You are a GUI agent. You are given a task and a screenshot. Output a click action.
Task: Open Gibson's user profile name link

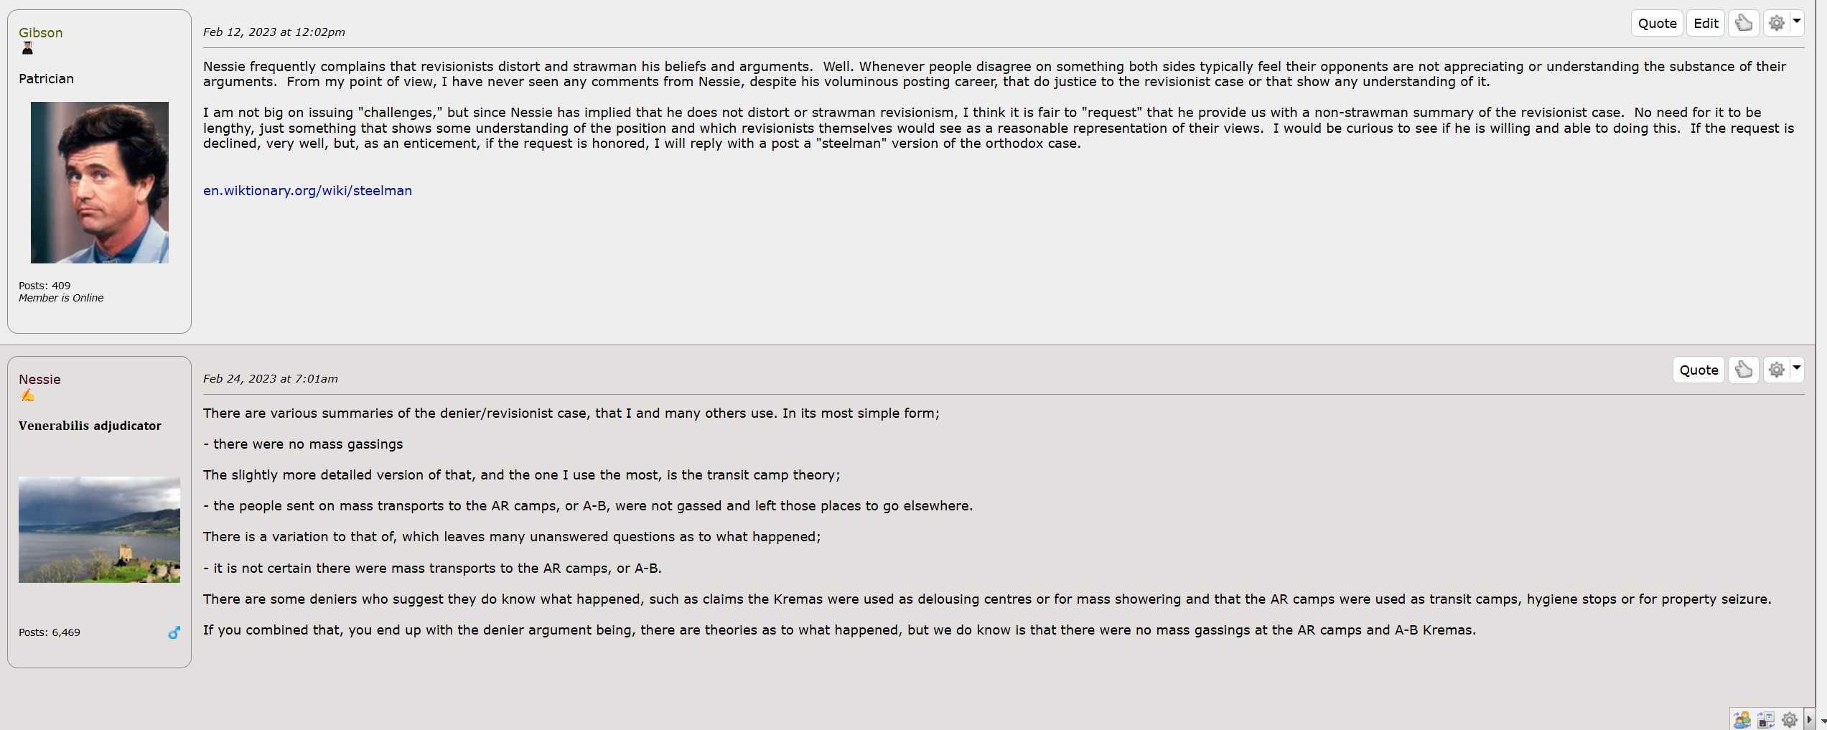tap(40, 33)
